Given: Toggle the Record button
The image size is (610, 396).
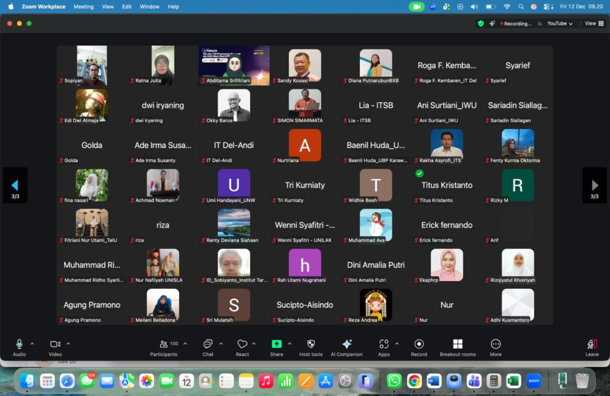Looking at the screenshot, I should [x=419, y=344].
